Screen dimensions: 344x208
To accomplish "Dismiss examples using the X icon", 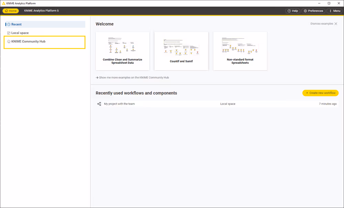I will tap(336, 24).
